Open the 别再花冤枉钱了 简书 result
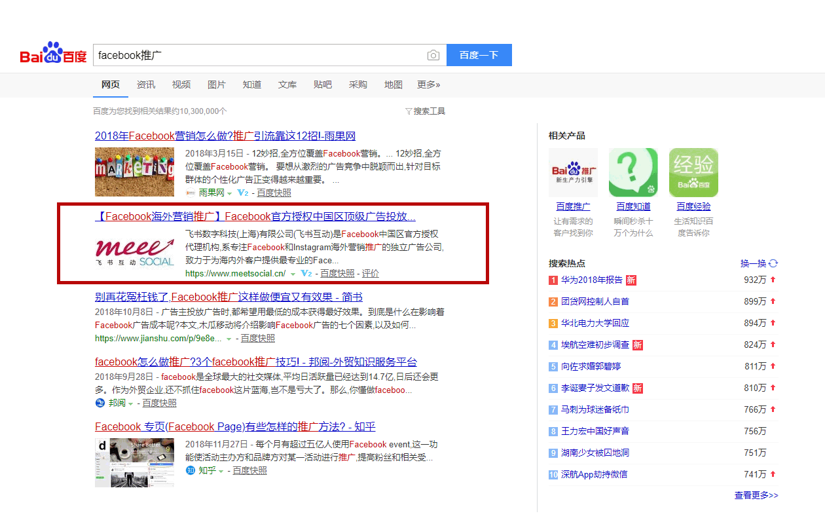Viewport: 825px width, 524px height. (x=229, y=297)
